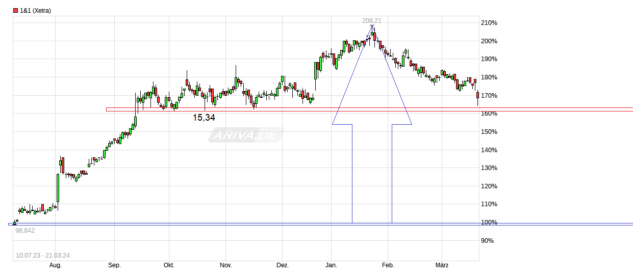Click the Jan. month axis label
The width and height of the screenshot is (633, 280).
pyautogui.click(x=331, y=265)
